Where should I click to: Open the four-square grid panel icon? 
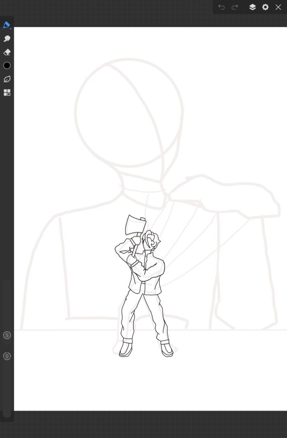click(x=7, y=92)
